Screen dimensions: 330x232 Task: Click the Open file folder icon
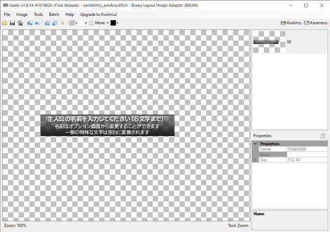(x=5, y=23)
